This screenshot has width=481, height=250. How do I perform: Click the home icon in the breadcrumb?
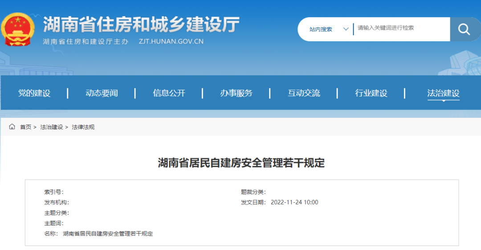(12, 127)
